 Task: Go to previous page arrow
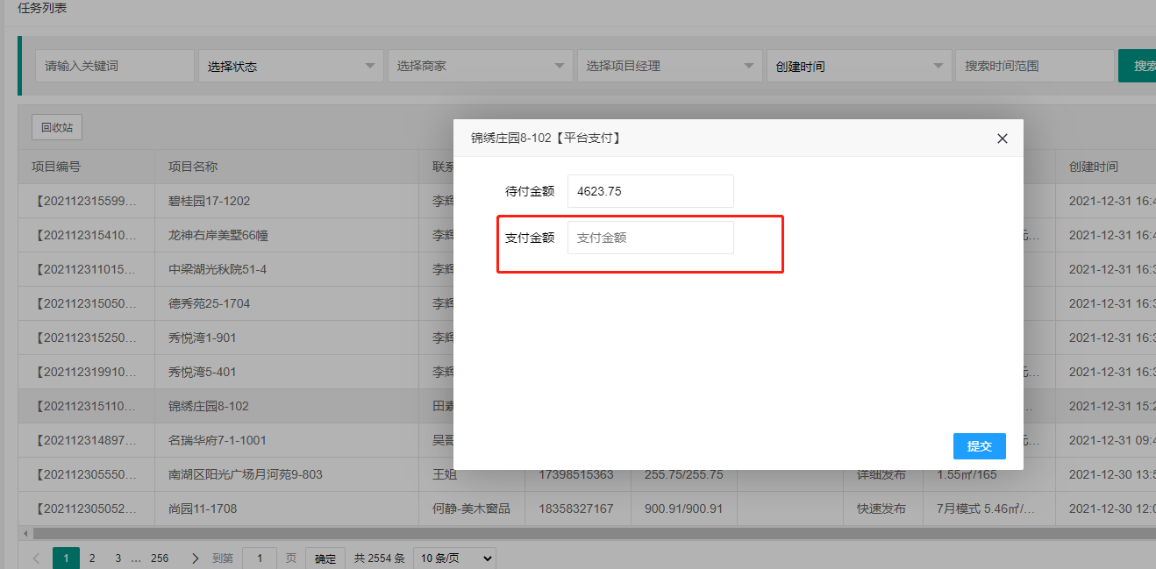[x=36, y=558]
